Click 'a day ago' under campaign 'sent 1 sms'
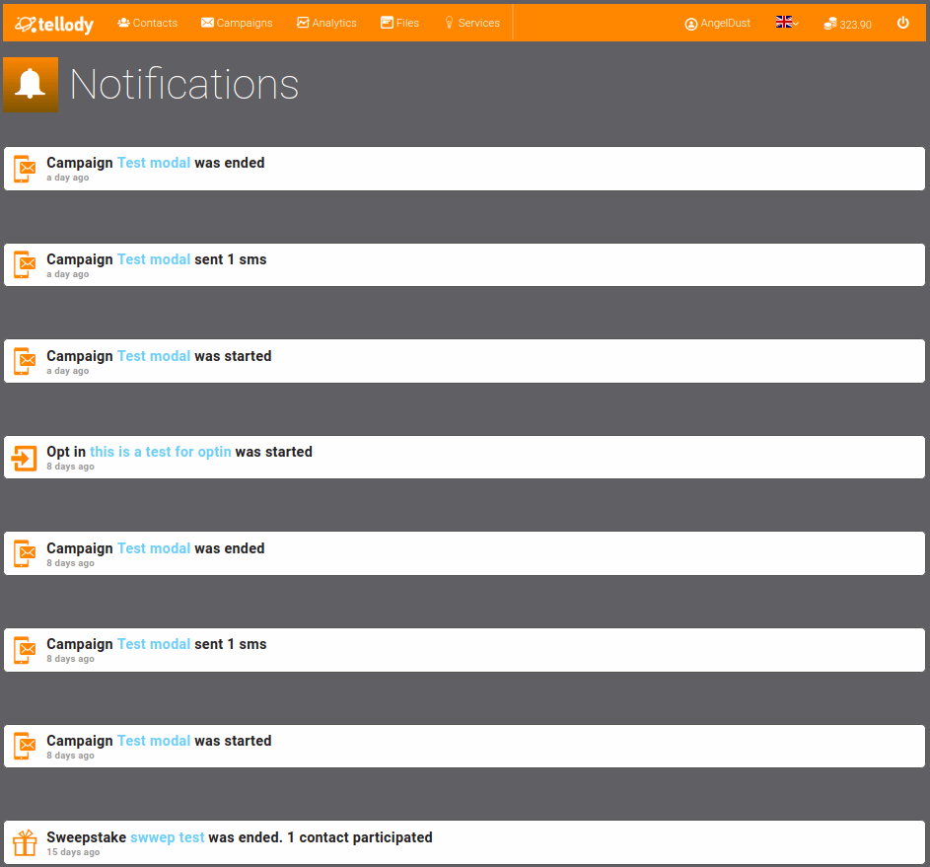This screenshot has height=867, width=930. [x=68, y=274]
